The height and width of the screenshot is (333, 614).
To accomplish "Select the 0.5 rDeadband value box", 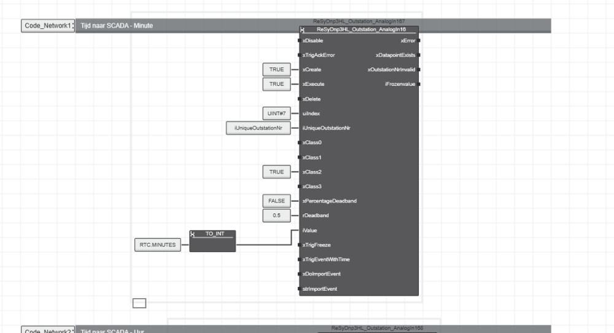I will pos(276,215).
